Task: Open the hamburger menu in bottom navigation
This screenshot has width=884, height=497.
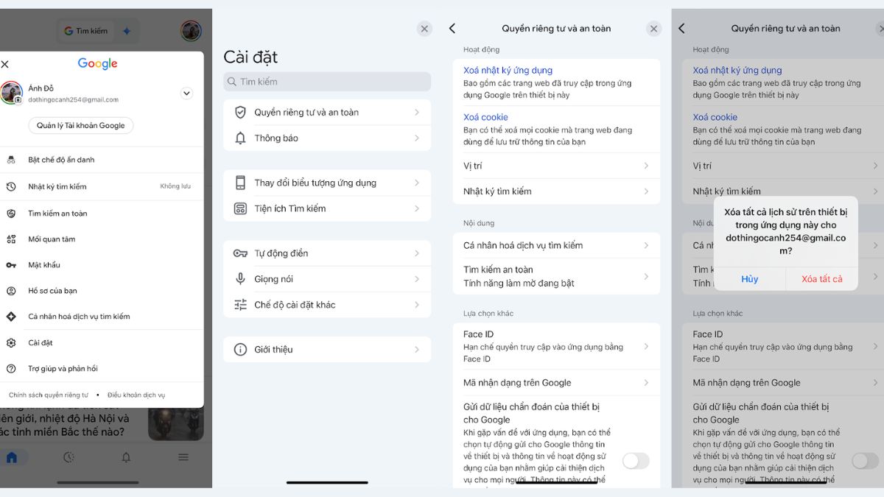Action: pyautogui.click(x=183, y=457)
